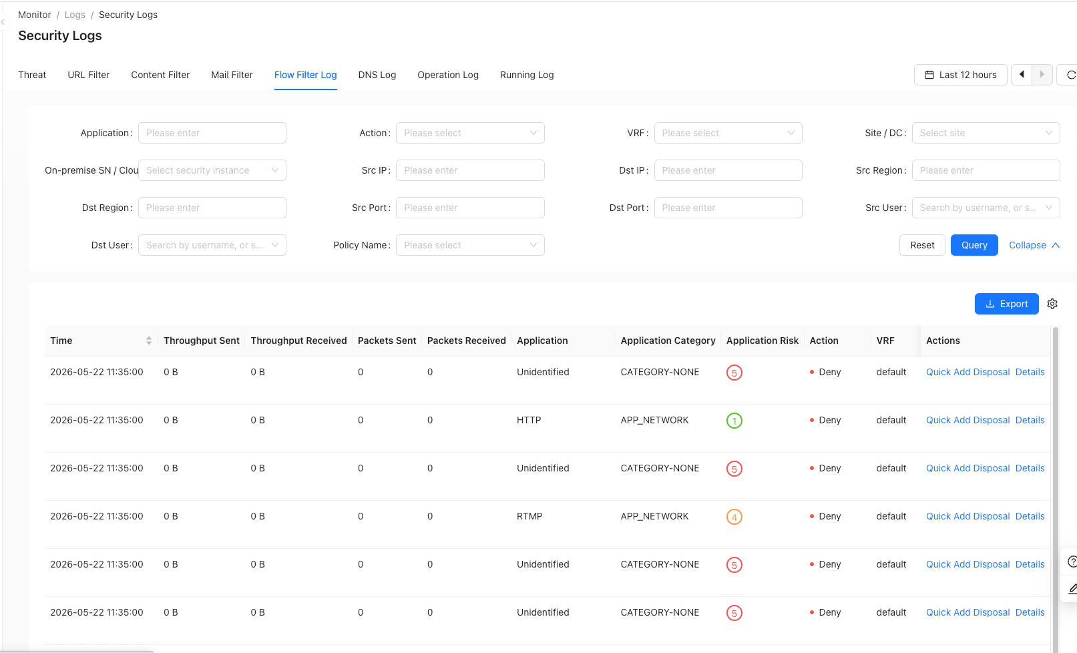Click the Deny status in the HTTP row

tap(825, 420)
